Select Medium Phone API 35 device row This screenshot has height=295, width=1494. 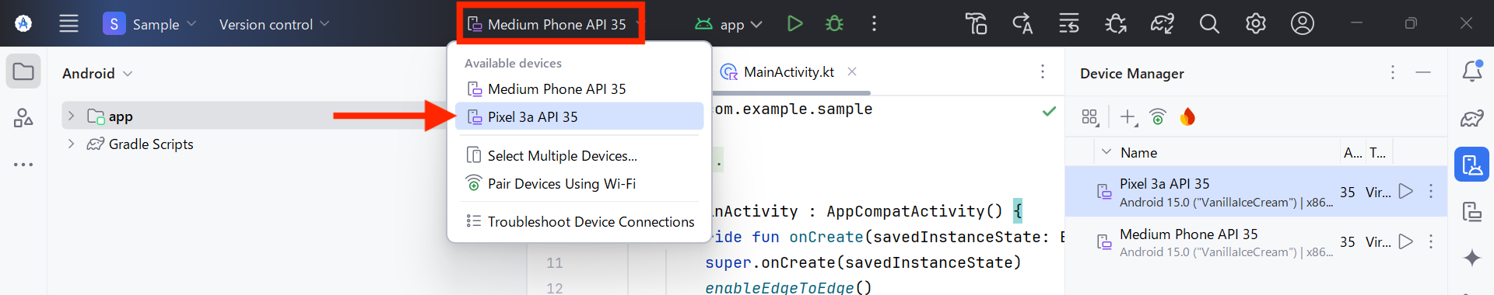(x=1256, y=241)
